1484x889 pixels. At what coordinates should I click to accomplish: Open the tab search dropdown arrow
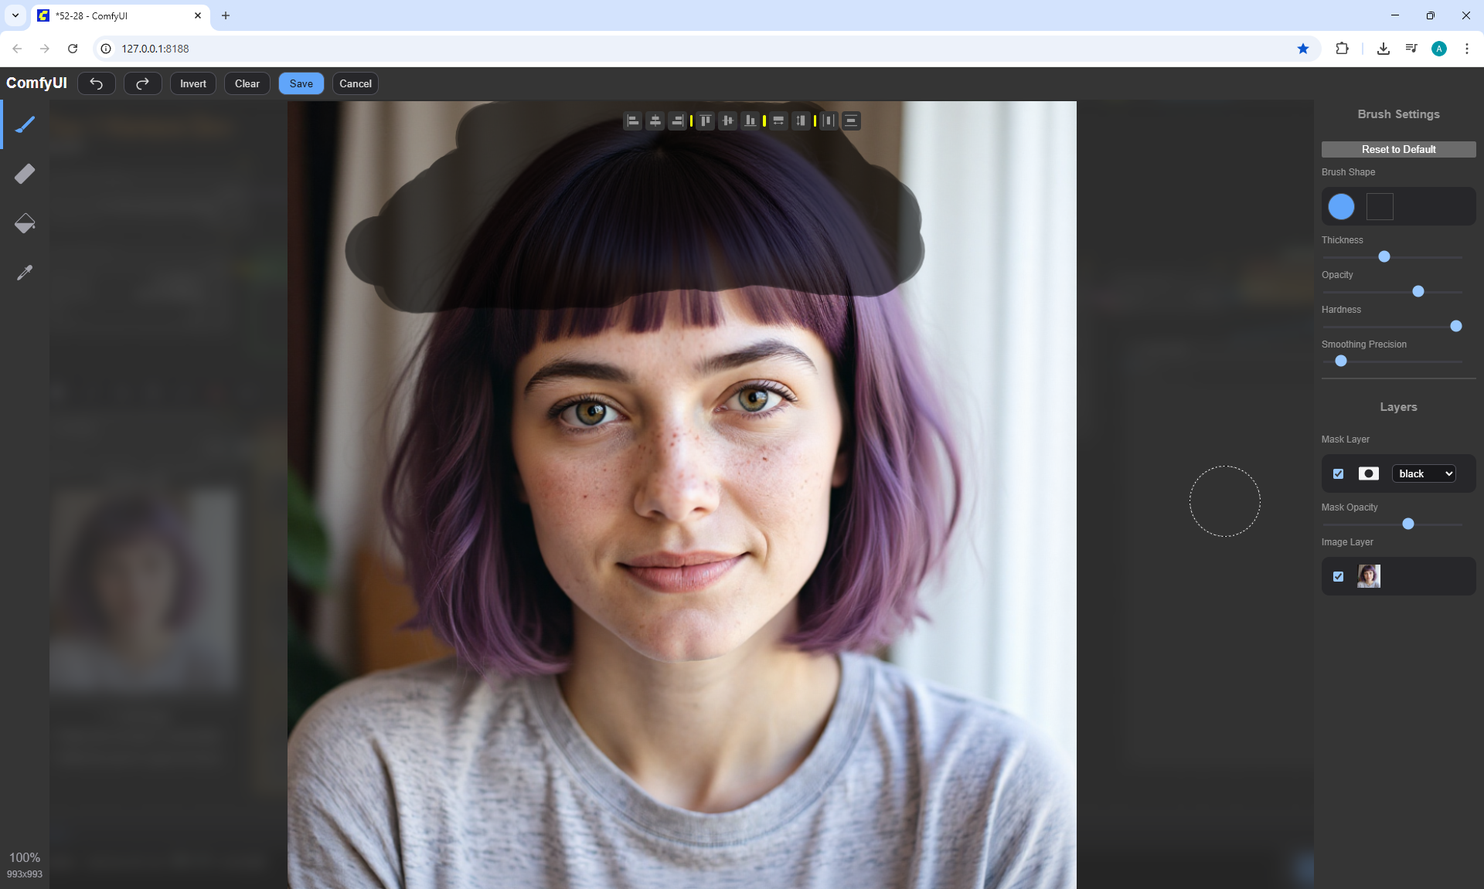coord(15,15)
